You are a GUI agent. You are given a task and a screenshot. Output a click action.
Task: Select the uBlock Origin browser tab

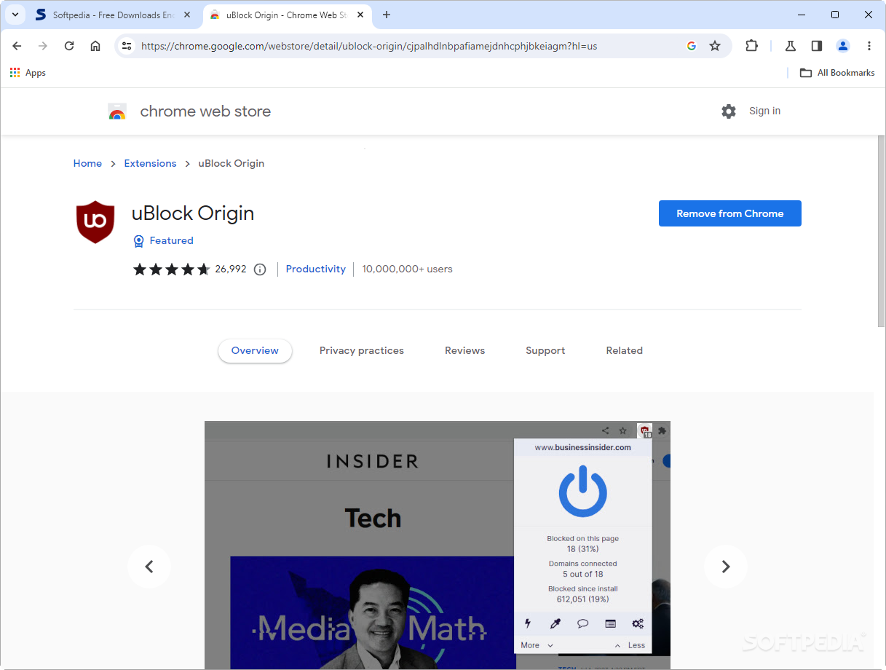point(287,15)
